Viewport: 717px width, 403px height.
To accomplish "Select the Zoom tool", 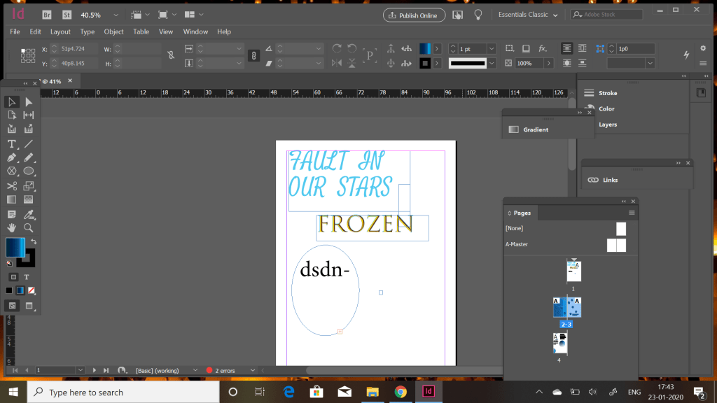I will [29, 228].
